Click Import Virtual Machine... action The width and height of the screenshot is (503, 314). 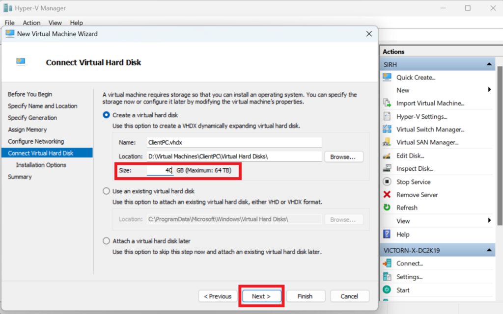coord(430,103)
